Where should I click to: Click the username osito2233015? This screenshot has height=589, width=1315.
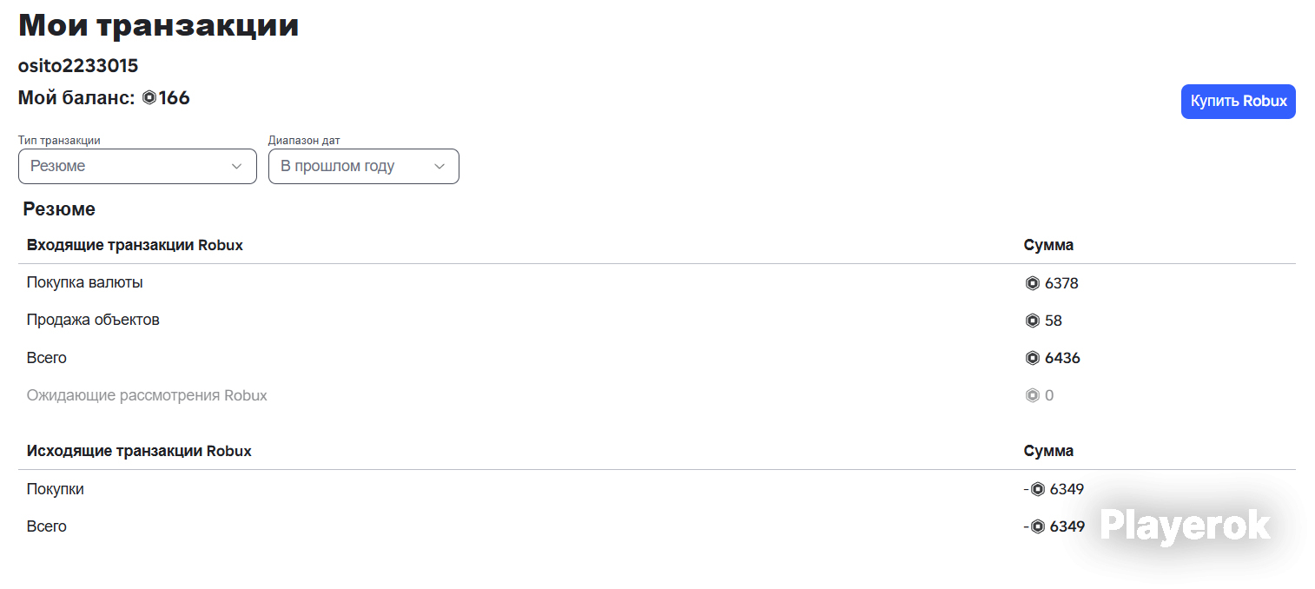click(78, 66)
